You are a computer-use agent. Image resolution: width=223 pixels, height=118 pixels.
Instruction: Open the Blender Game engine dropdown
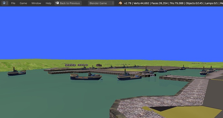pyautogui.click(x=101, y=3)
